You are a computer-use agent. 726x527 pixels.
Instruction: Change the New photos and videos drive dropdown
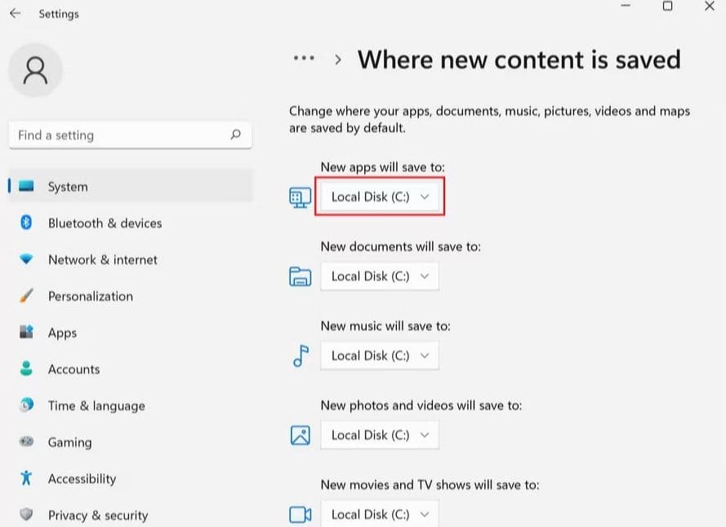(x=380, y=435)
